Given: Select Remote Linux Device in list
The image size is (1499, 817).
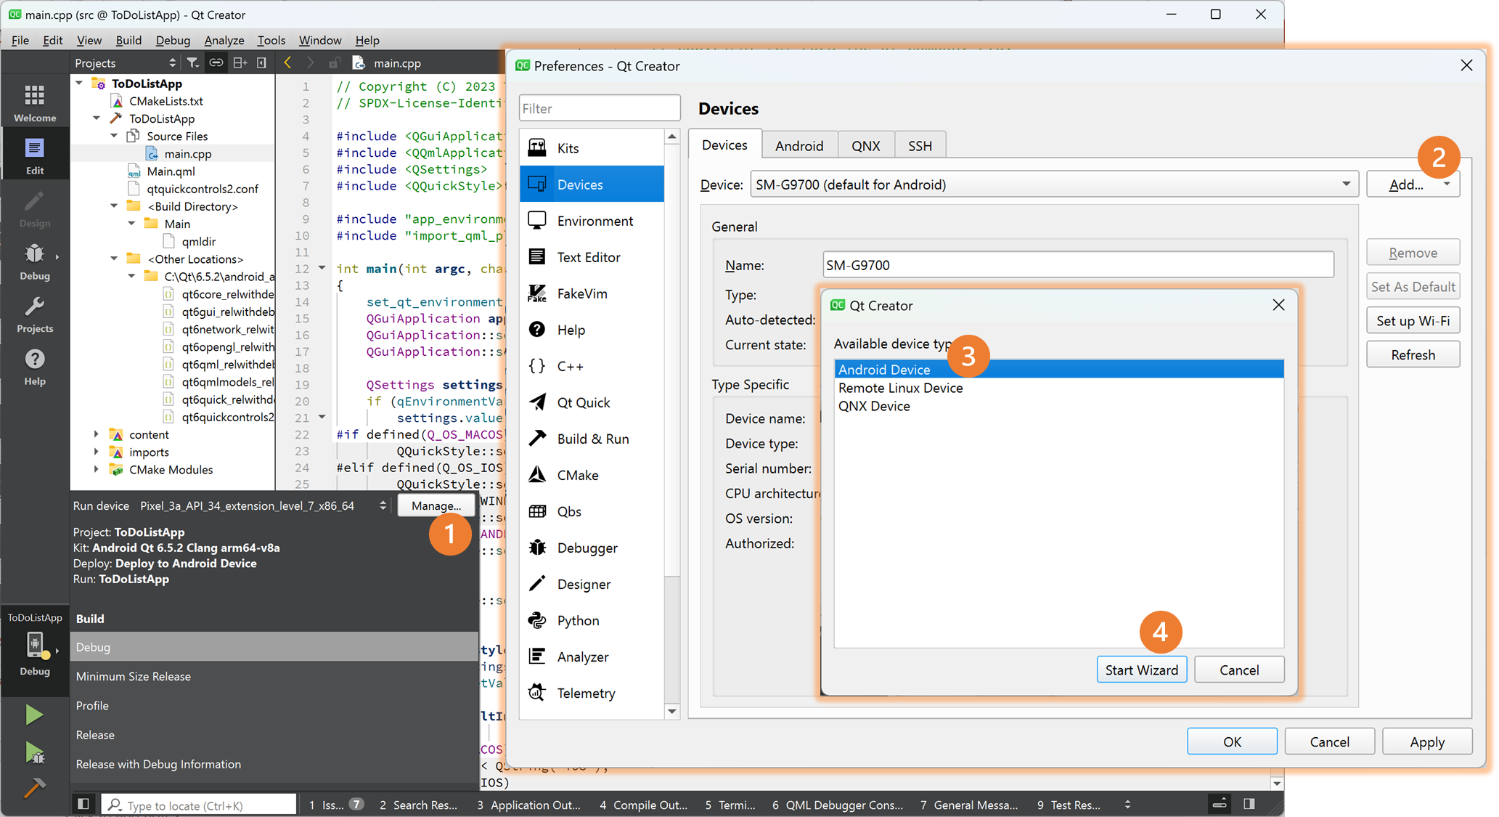Looking at the screenshot, I should pyautogui.click(x=900, y=388).
